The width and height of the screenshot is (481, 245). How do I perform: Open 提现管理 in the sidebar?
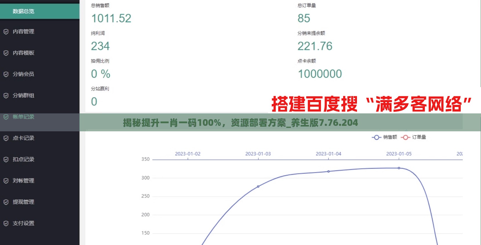[23, 202]
